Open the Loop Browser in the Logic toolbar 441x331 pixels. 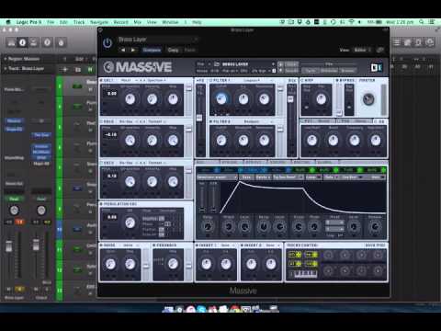tap(418, 42)
